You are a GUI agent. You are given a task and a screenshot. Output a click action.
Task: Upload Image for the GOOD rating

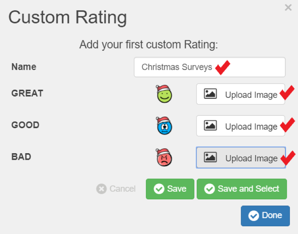click(x=241, y=126)
